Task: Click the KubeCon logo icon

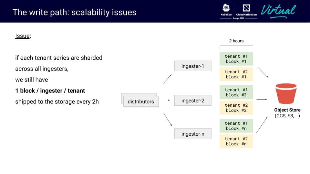Action: click(x=225, y=7)
